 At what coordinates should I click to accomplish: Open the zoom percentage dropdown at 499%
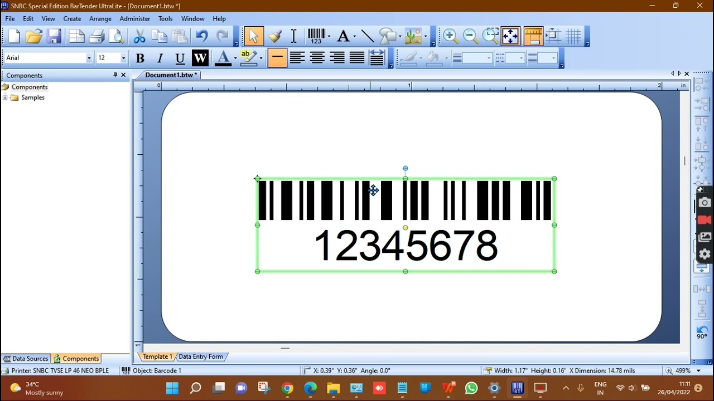click(x=698, y=370)
